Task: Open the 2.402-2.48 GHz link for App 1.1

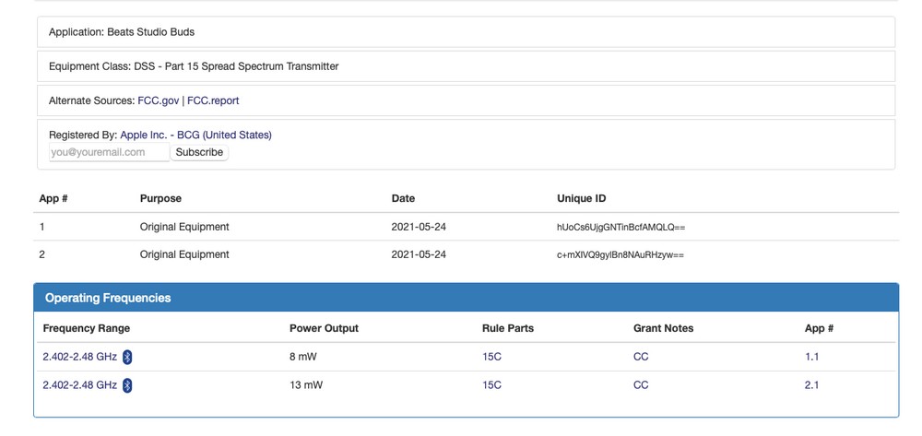Action: coord(80,357)
